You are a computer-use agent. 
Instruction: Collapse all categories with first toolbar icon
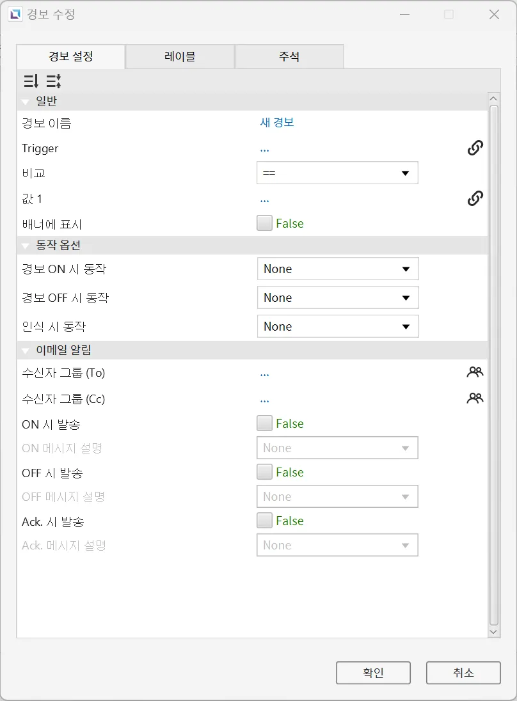[31, 81]
